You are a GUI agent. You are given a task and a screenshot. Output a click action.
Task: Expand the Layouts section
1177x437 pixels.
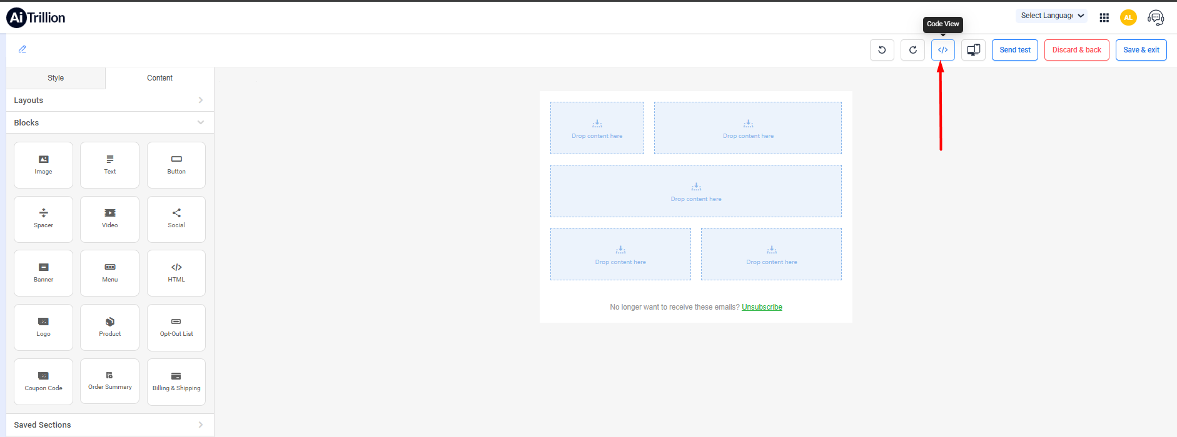pyautogui.click(x=109, y=101)
